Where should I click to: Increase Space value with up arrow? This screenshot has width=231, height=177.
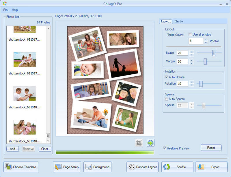click(x=191, y=52)
